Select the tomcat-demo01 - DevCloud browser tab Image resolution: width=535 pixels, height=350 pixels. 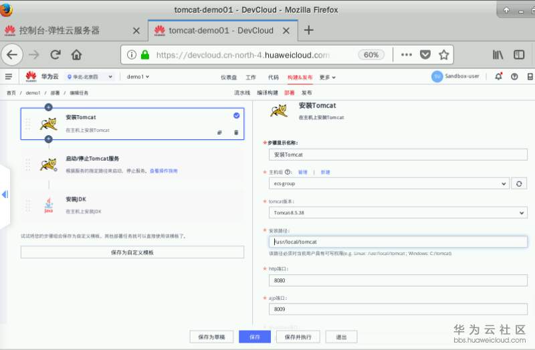tap(220, 30)
